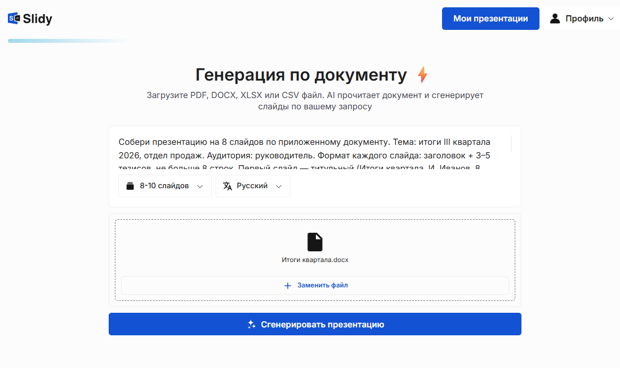Viewport: 620px width, 368px height.
Task: Click the chevron next to 8-10 слайдов
Action: 200,187
